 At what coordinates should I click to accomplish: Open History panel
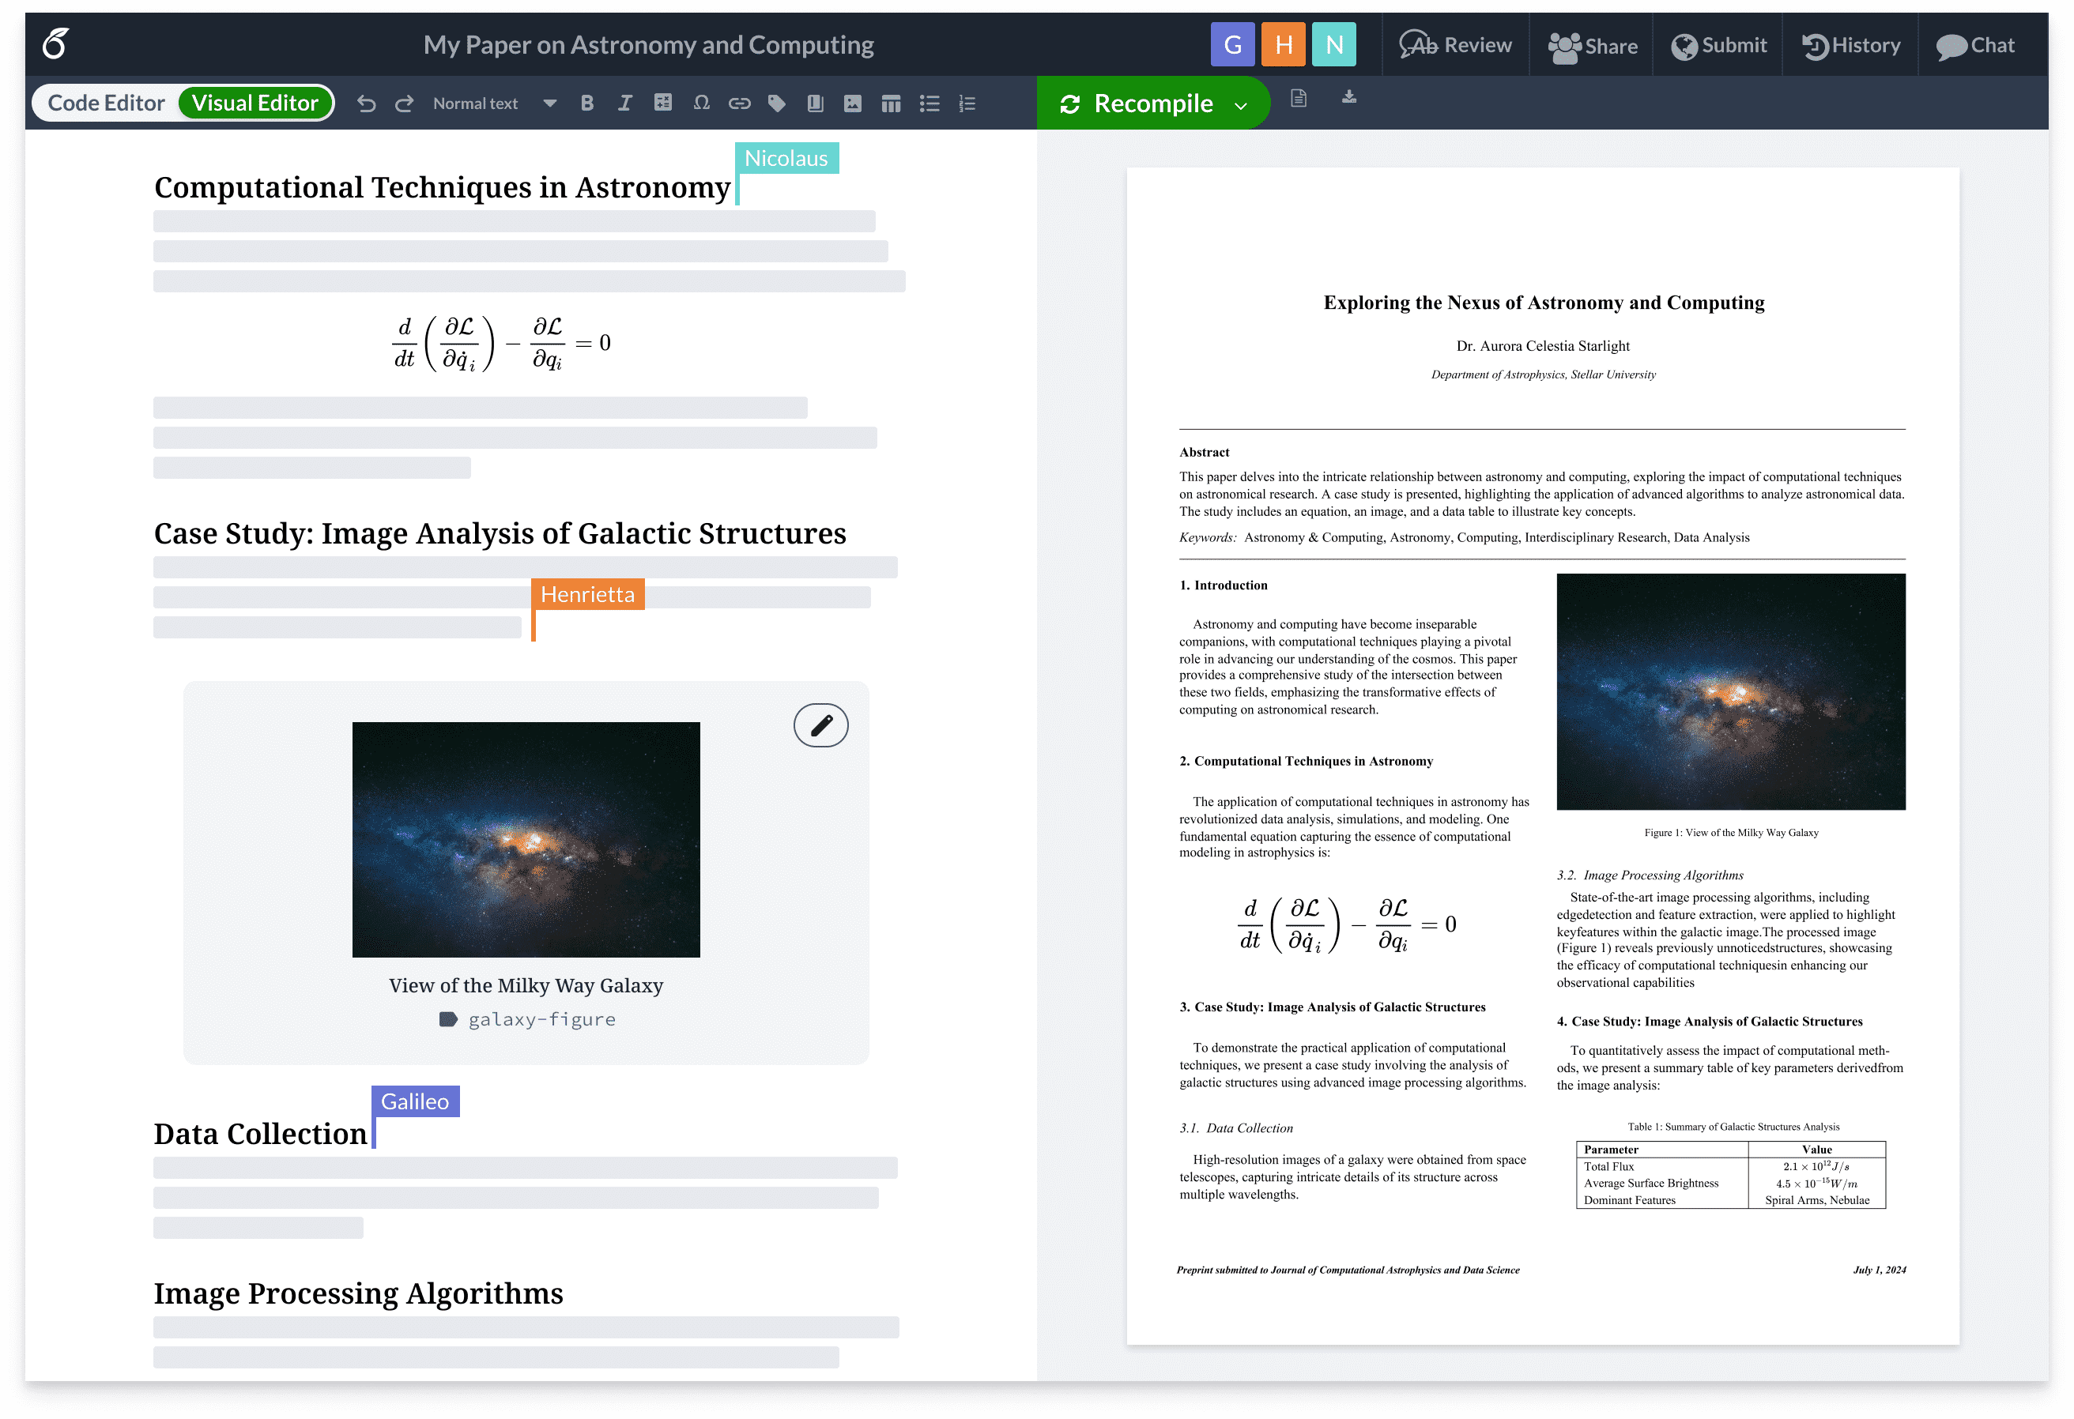(x=1852, y=44)
